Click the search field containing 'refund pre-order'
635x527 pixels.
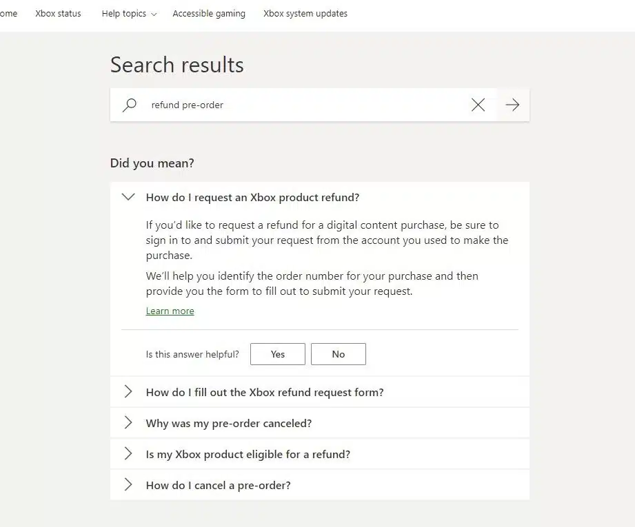[x=304, y=105]
